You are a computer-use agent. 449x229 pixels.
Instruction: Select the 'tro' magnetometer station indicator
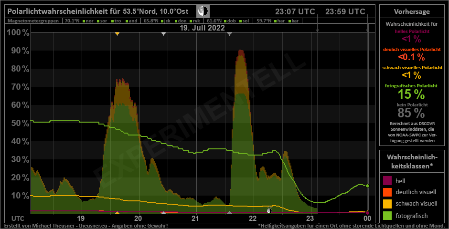[x=116, y=21]
